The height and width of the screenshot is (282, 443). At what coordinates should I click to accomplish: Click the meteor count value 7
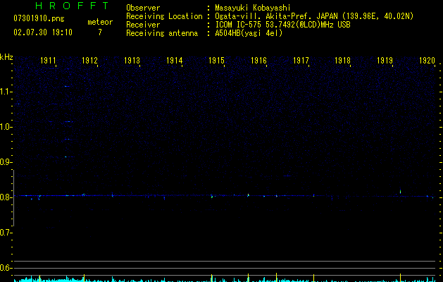(100, 32)
